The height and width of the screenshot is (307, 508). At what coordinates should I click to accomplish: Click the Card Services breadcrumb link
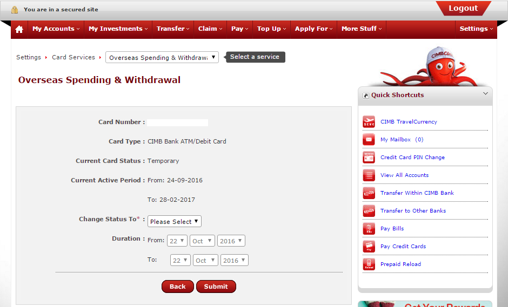pos(73,57)
